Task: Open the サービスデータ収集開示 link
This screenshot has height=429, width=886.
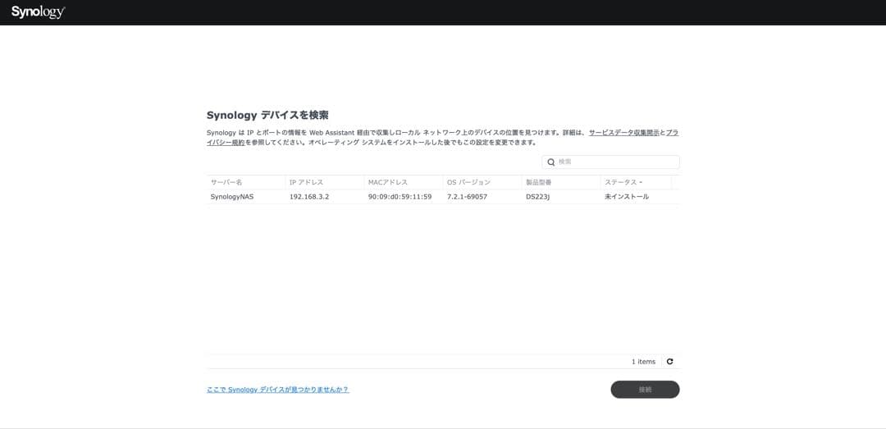Action: 623,133
